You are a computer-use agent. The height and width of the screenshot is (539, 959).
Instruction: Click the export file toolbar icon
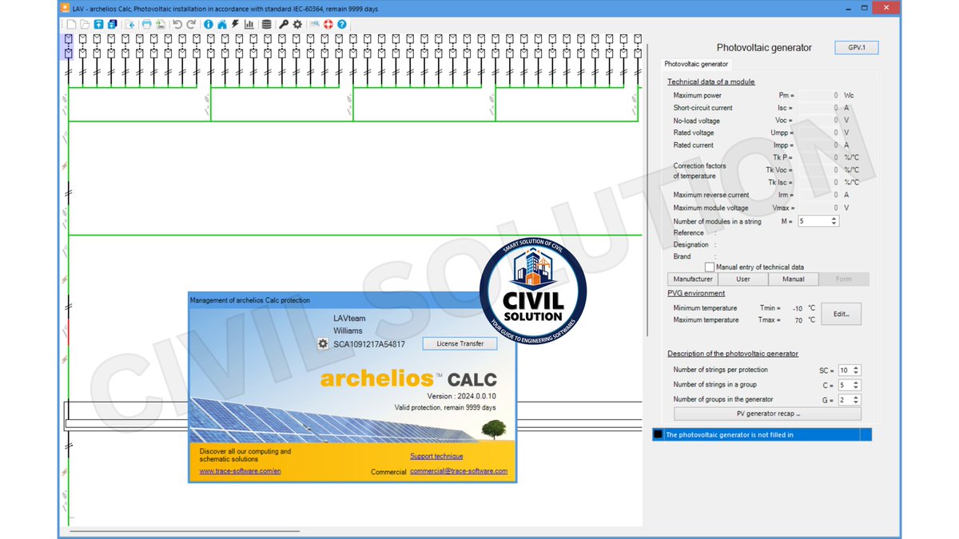160,25
